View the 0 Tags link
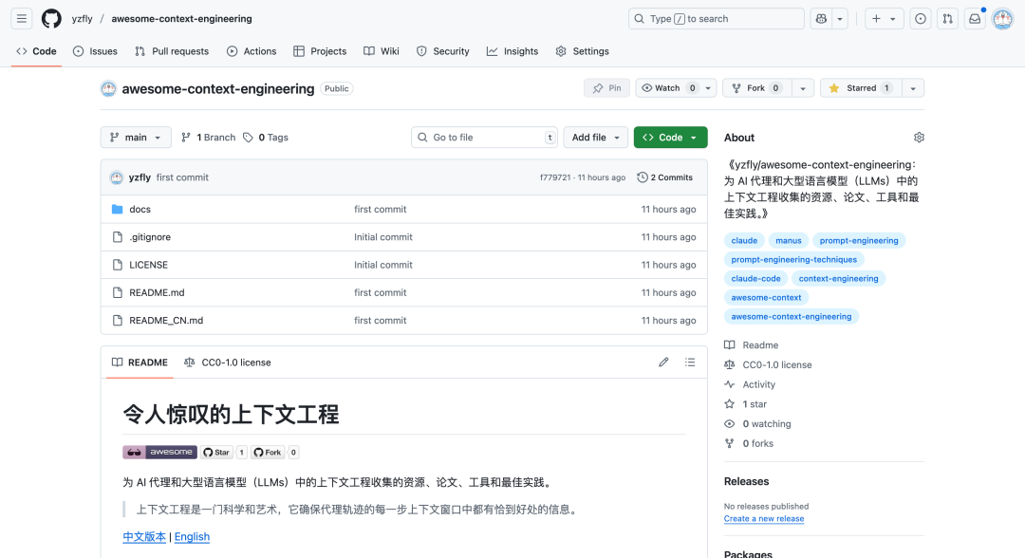 (266, 138)
